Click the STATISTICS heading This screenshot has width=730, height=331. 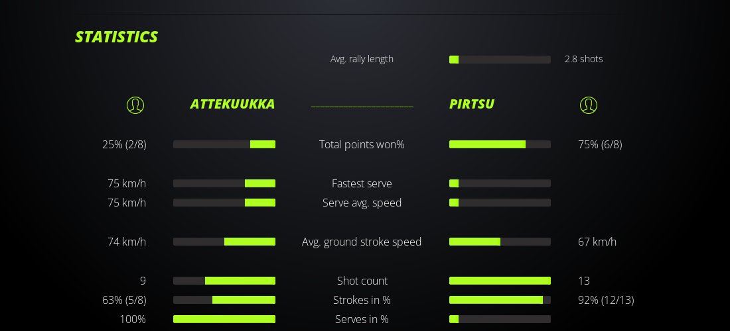coord(116,37)
